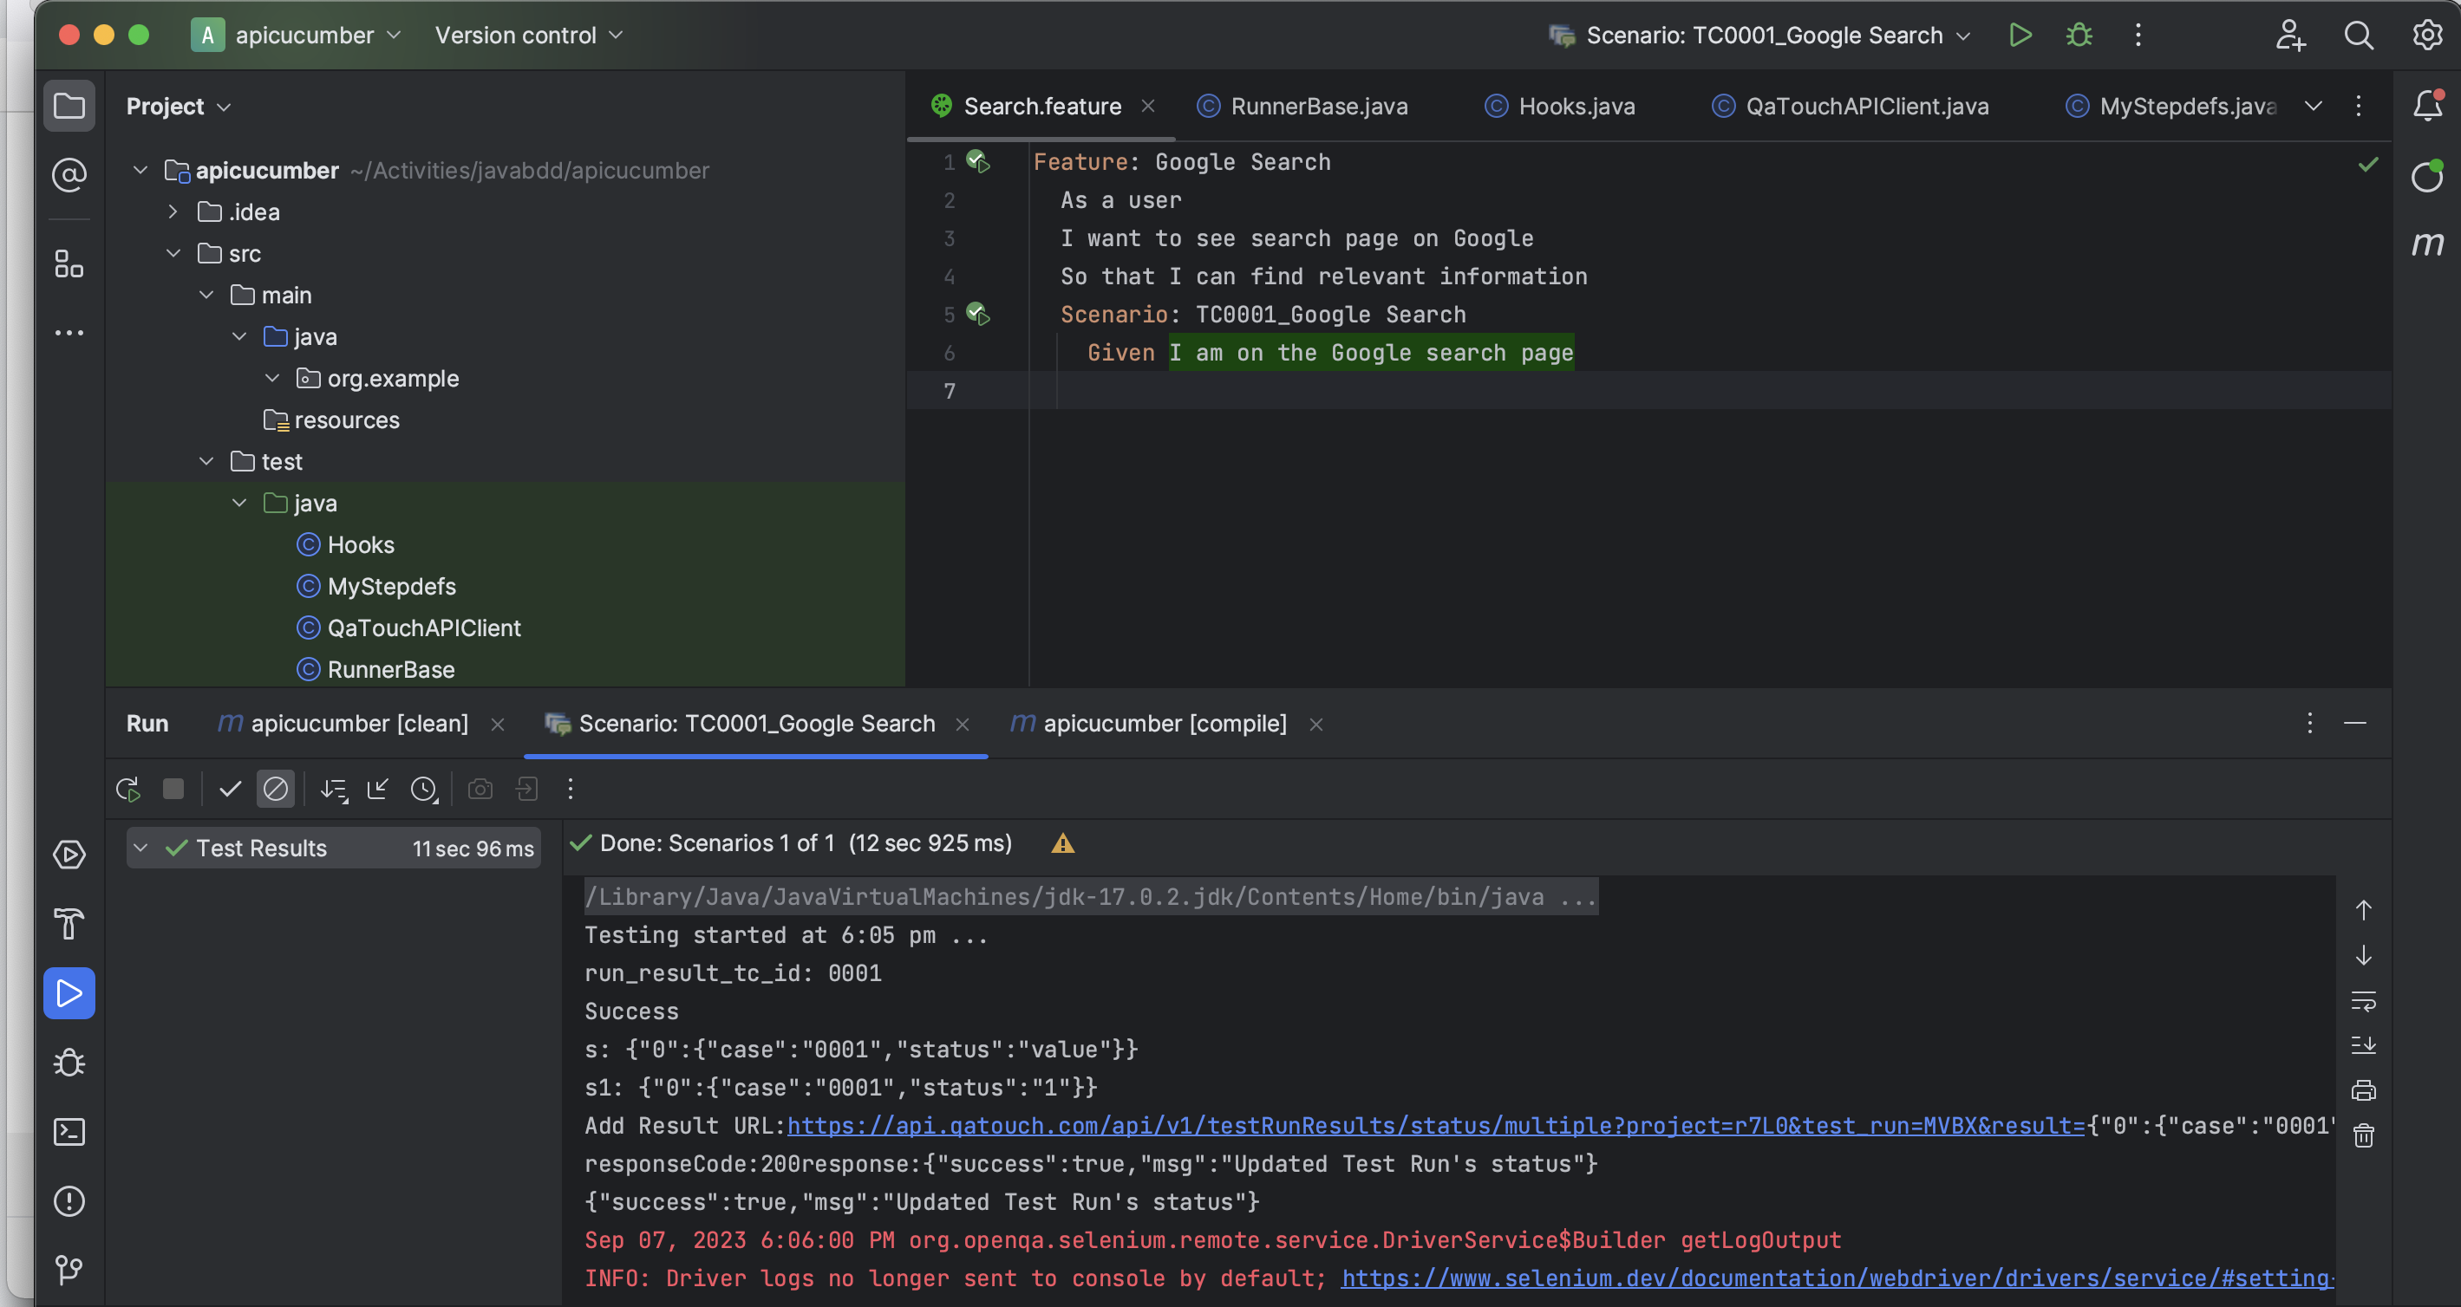Minimize the Run tool window
This screenshot has width=2461, height=1307.
point(2355,723)
